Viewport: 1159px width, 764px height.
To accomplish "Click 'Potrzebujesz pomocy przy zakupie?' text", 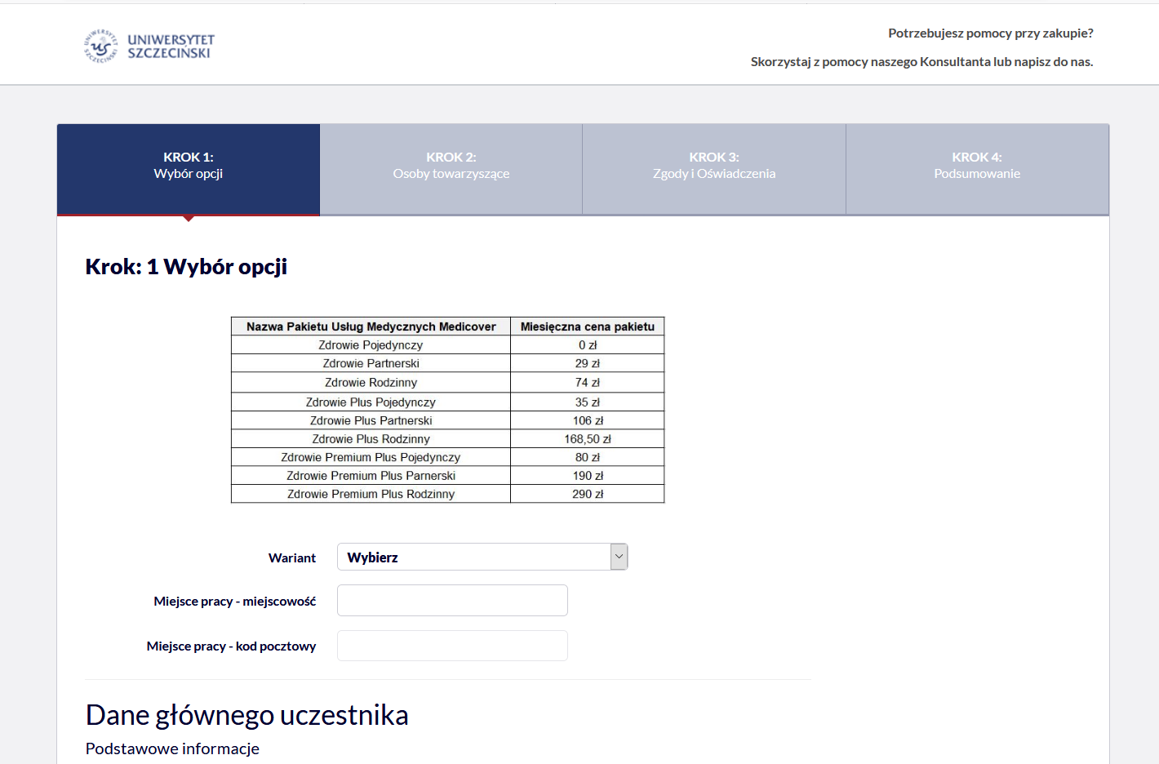I will pos(990,33).
